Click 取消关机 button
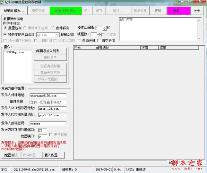207x173 pixels. [x=140, y=11]
